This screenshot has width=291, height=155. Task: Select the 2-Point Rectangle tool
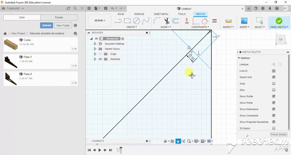point(127,21)
